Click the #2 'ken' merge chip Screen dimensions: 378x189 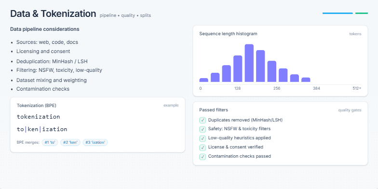70,143
